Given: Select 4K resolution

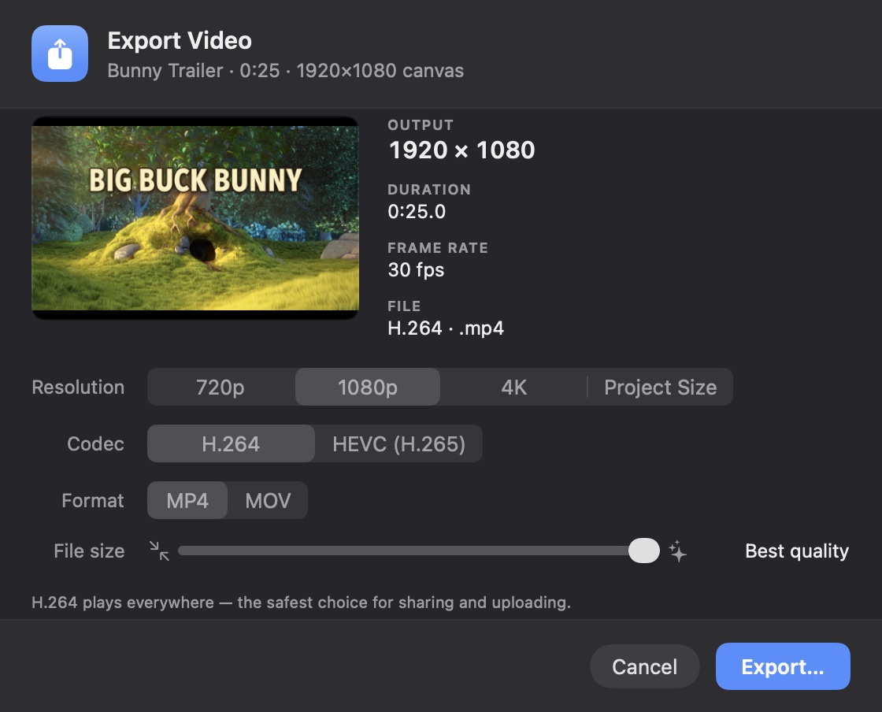Looking at the screenshot, I should click(513, 387).
